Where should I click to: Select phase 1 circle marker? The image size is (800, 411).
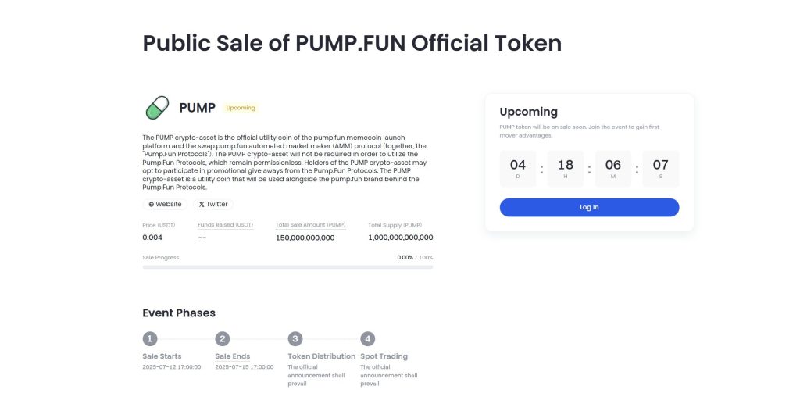click(149, 338)
